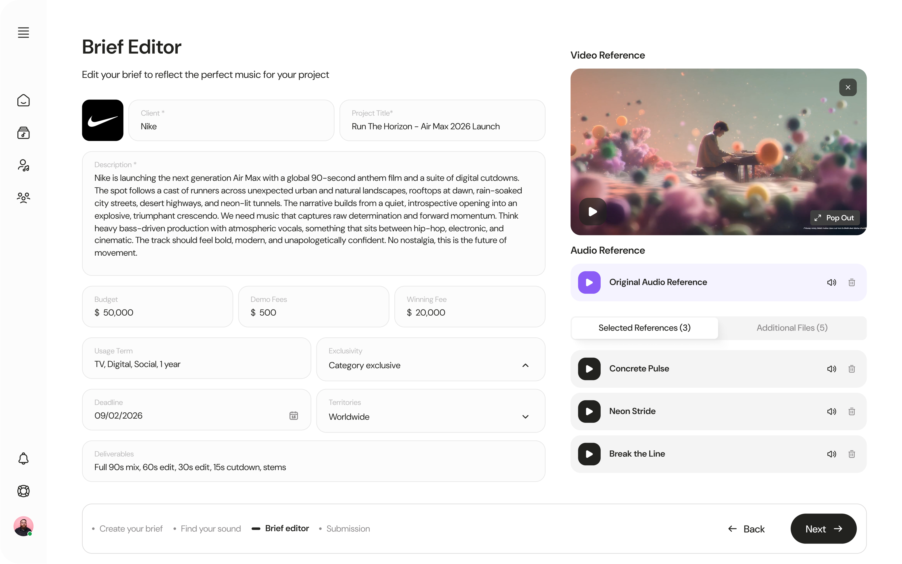902x564 pixels.
Task: Remove Break the Line using its trash icon
Action: click(852, 454)
